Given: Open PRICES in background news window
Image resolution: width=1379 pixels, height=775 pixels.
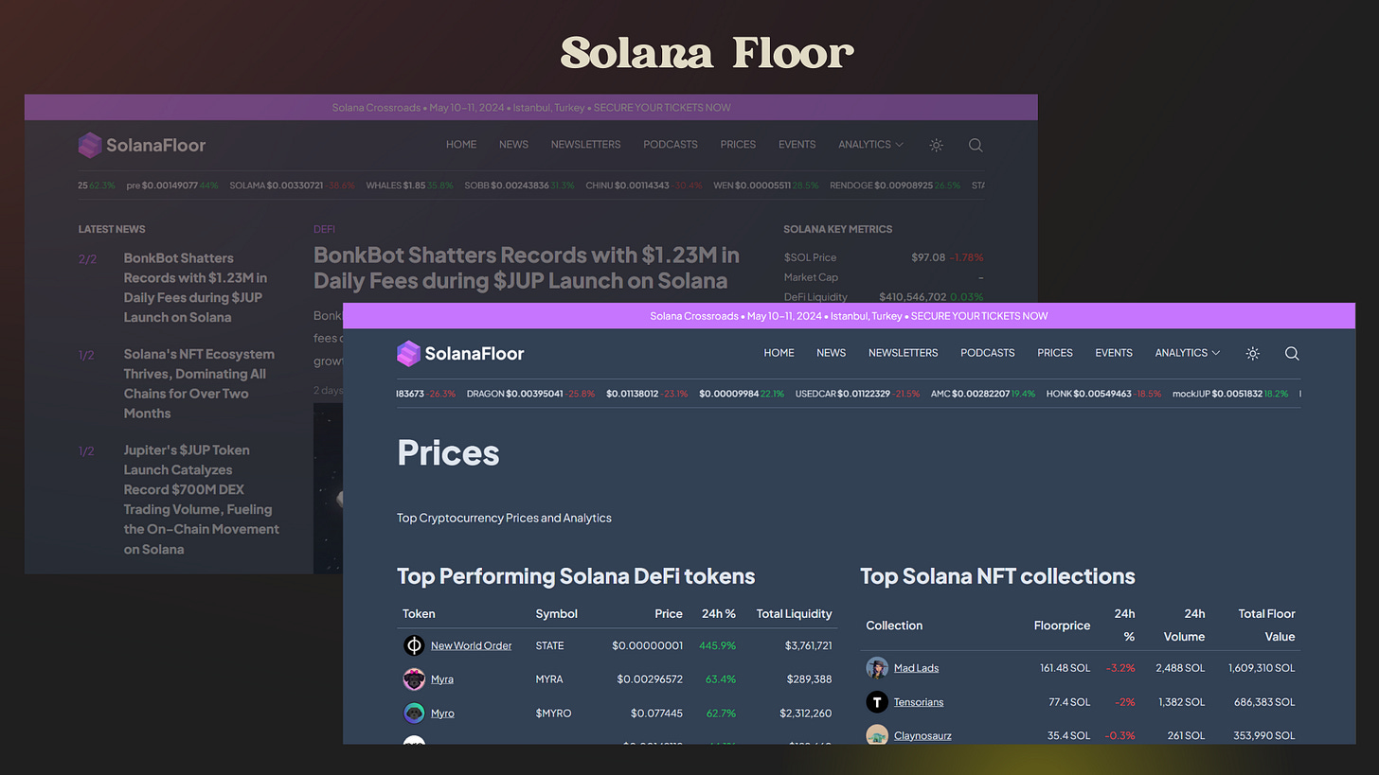Looking at the screenshot, I should (738, 145).
